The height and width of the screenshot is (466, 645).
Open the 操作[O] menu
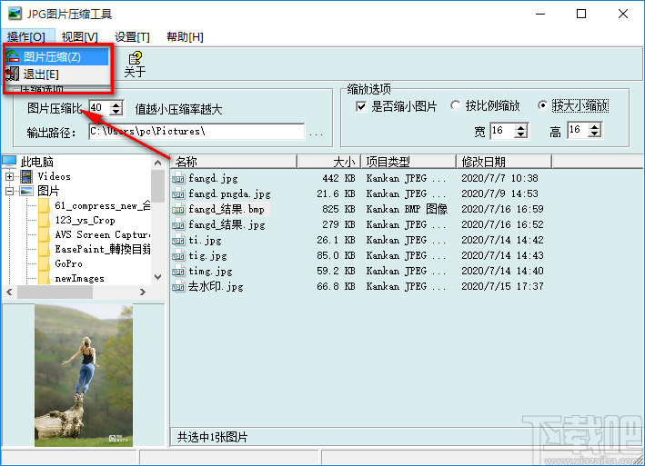tap(26, 37)
